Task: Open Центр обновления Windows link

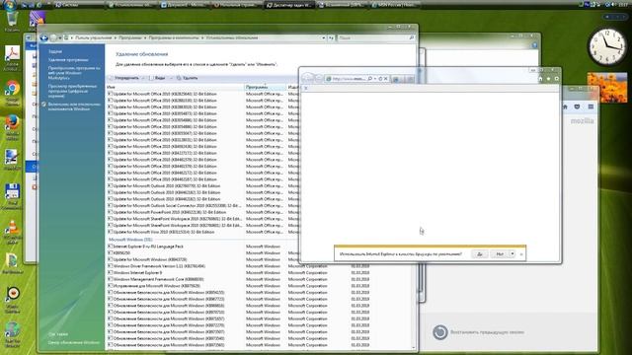Action: coord(74,342)
